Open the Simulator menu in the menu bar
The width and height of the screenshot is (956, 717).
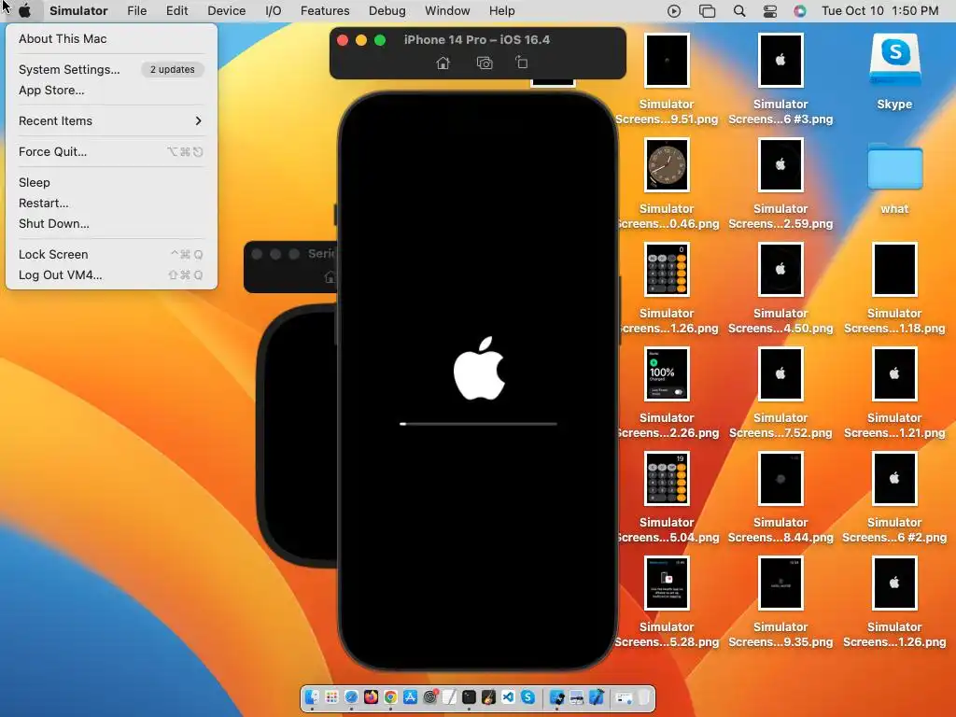click(78, 11)
